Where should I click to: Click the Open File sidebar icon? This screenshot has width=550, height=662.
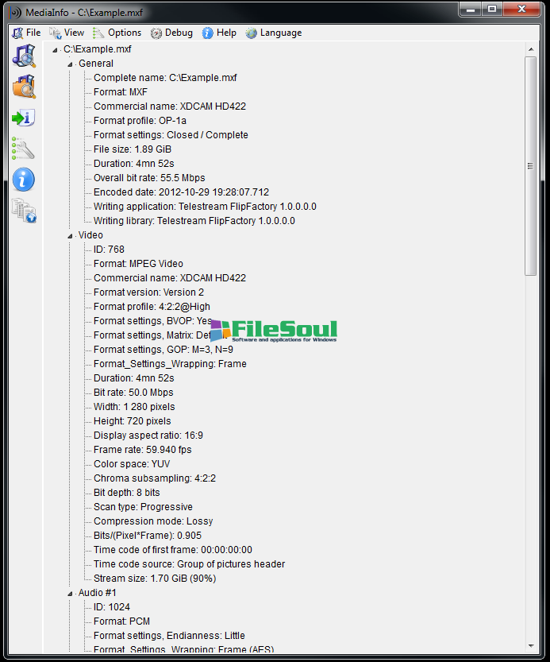click(x=23, y=56)
